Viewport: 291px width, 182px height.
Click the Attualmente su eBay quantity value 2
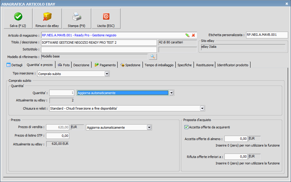tap(62, 101)
